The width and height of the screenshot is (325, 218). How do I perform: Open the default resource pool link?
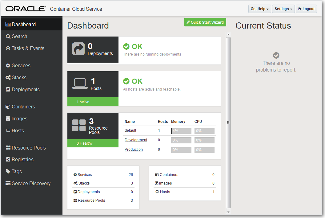[x=130, y=130]
